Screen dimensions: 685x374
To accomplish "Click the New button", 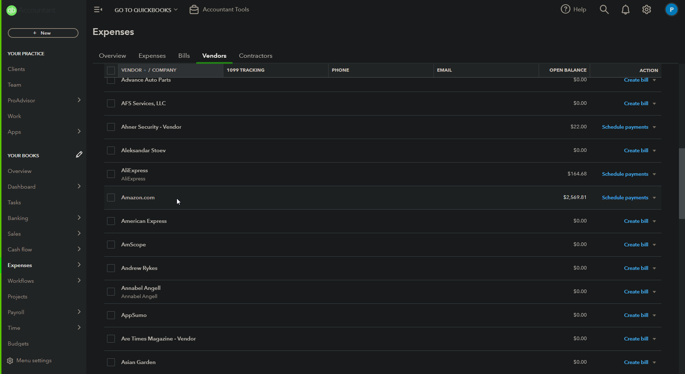I will pyautogui.click(x=43, y=33).
